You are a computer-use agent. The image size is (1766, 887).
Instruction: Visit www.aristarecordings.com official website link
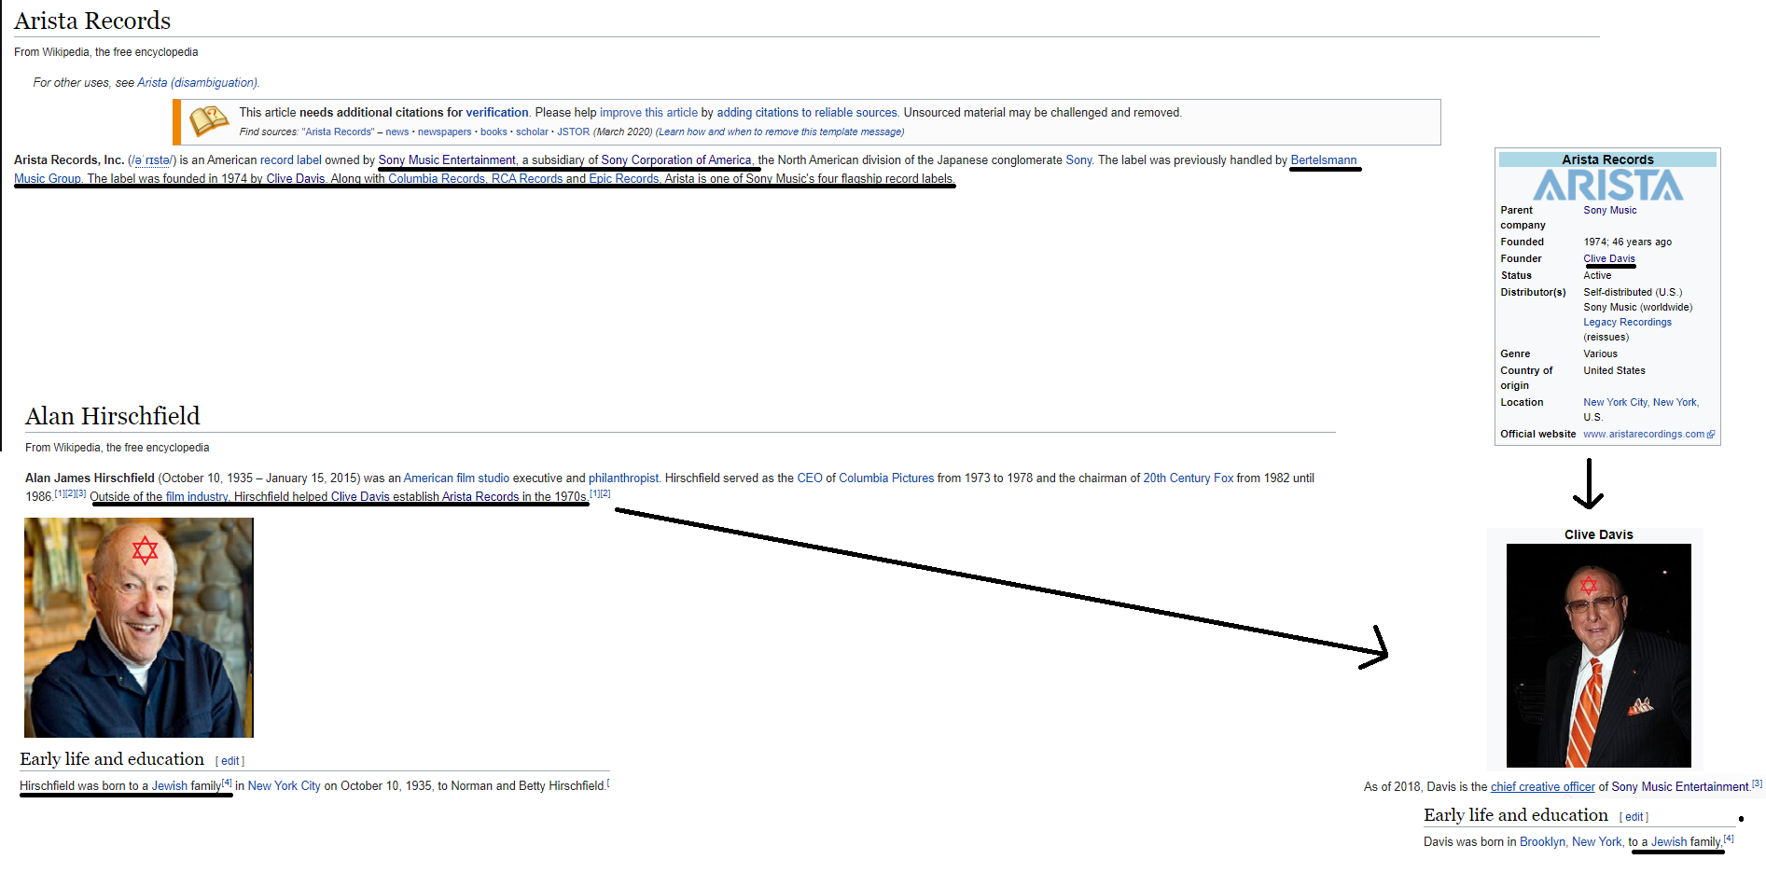click(1644, 435)
